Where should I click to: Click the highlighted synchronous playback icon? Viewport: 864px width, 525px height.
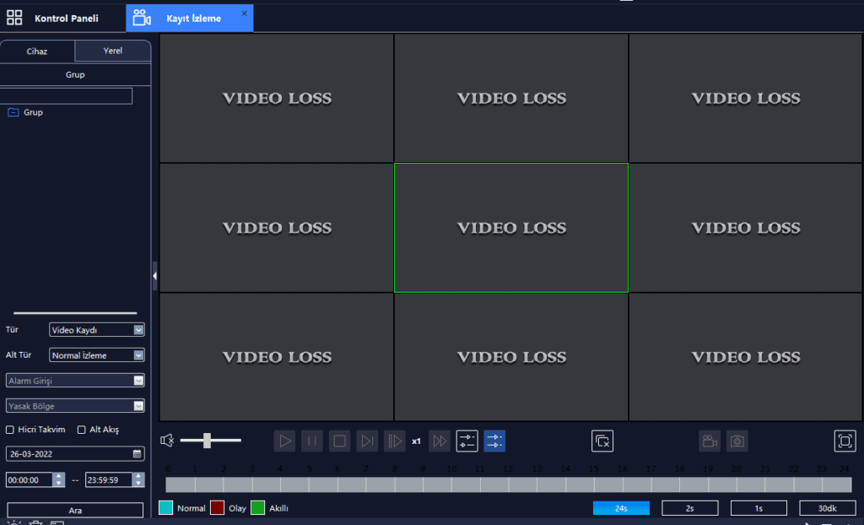pyautogui.click(x=494, y=441)
